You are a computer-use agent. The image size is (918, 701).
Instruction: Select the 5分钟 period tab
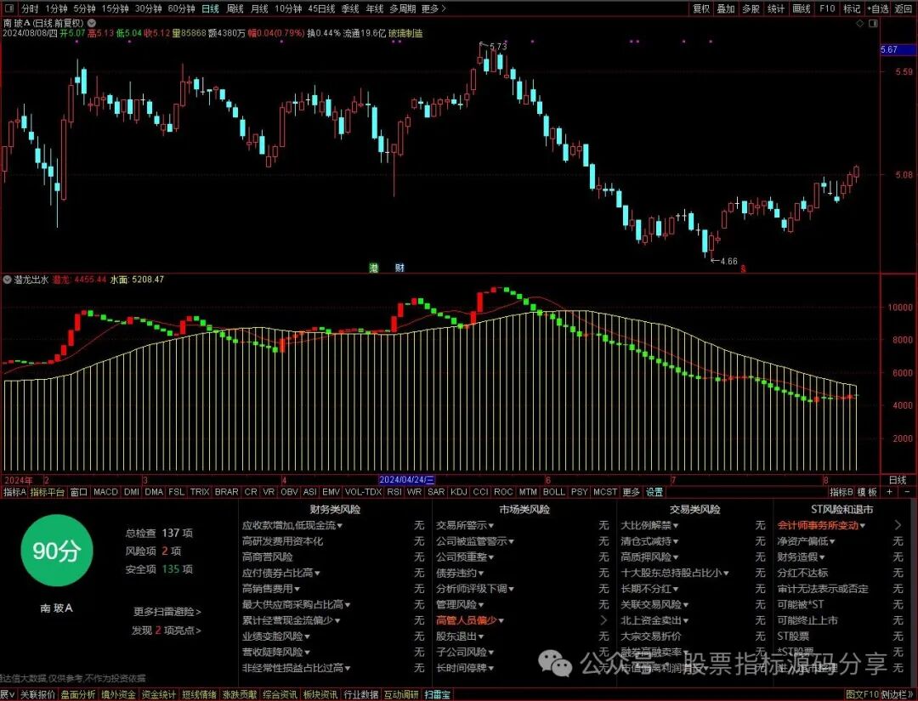click(84, 8)
